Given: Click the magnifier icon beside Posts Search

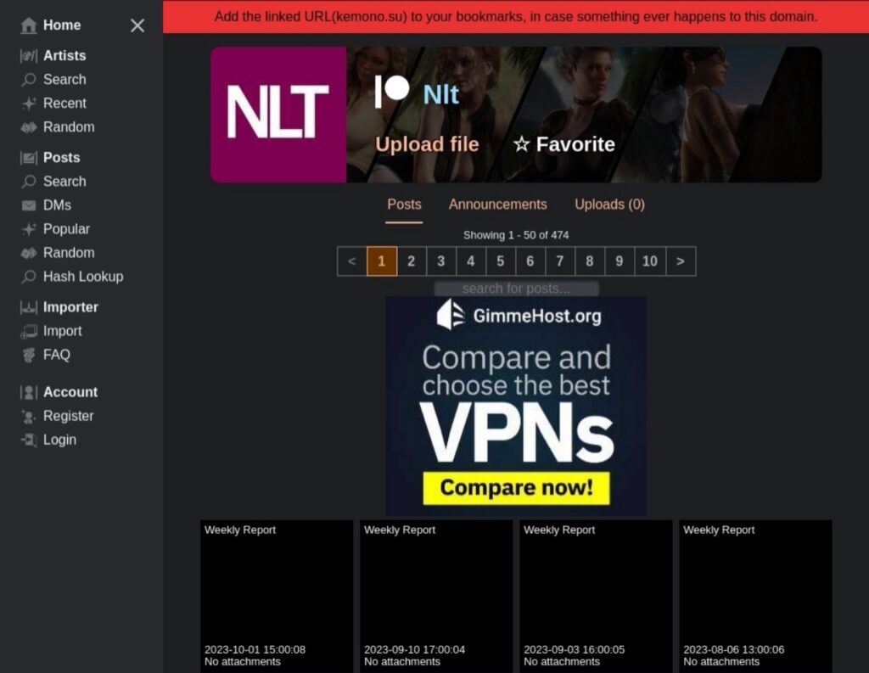Looking at the screenshot, I should [x=28, y=182].
